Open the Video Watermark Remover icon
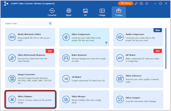The image size is (171, 111). [x=12, y=58]
